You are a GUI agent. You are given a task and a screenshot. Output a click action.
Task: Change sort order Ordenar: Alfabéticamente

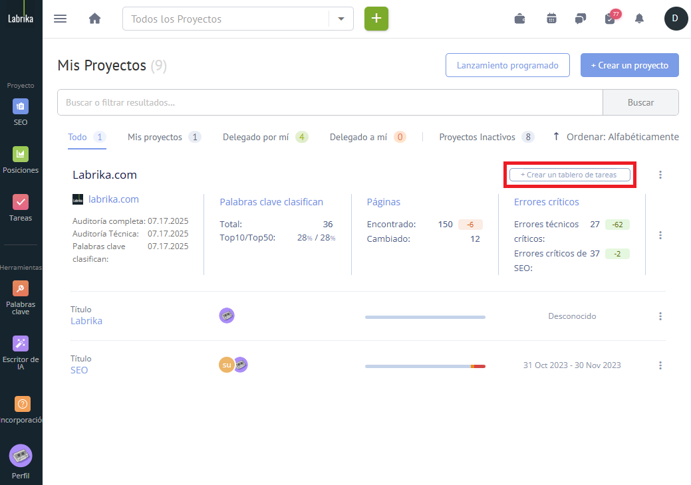tap(616, 137)
